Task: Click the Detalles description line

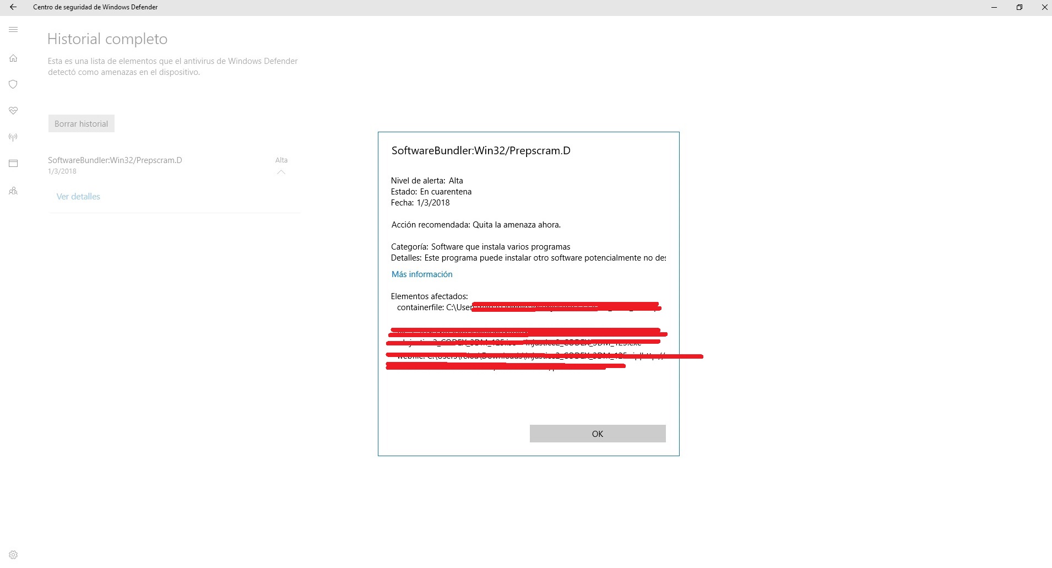Action: pyautogui.click(x=528, y=258)
